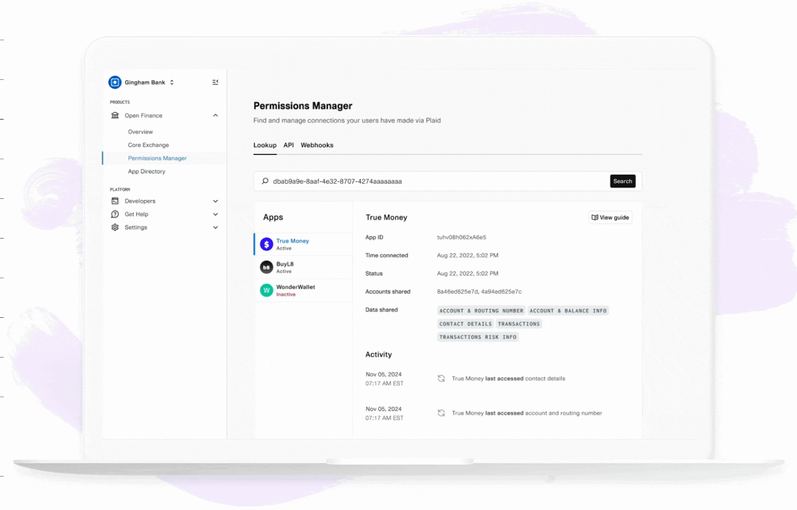This screenshot has width=797, height=510.
Task: Click the Status date value
Action: tap(468, 273)
